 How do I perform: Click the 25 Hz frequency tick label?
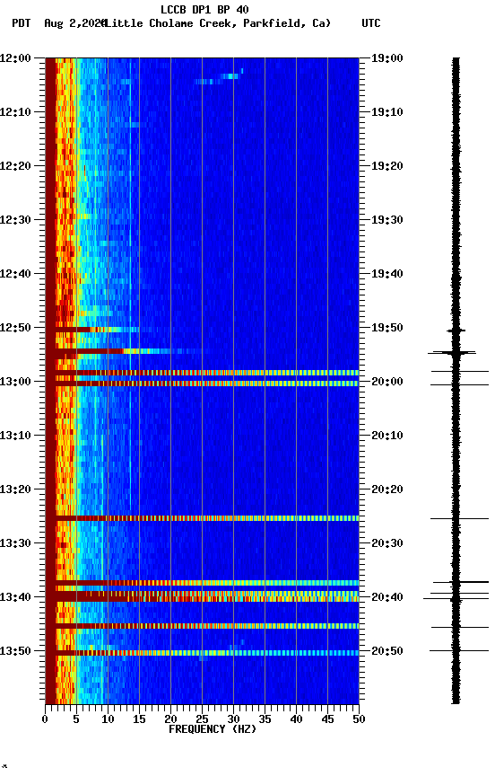[202, 719]
